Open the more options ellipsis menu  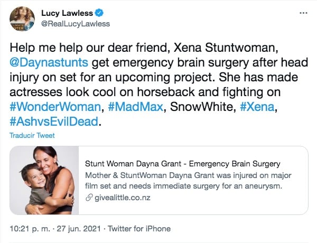pyautogui.click(x=302, y=12)
